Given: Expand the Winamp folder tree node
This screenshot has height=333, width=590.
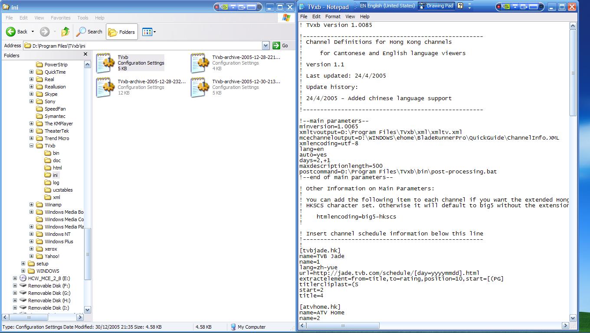Looking at the screenshot, I should pos(32,205).
